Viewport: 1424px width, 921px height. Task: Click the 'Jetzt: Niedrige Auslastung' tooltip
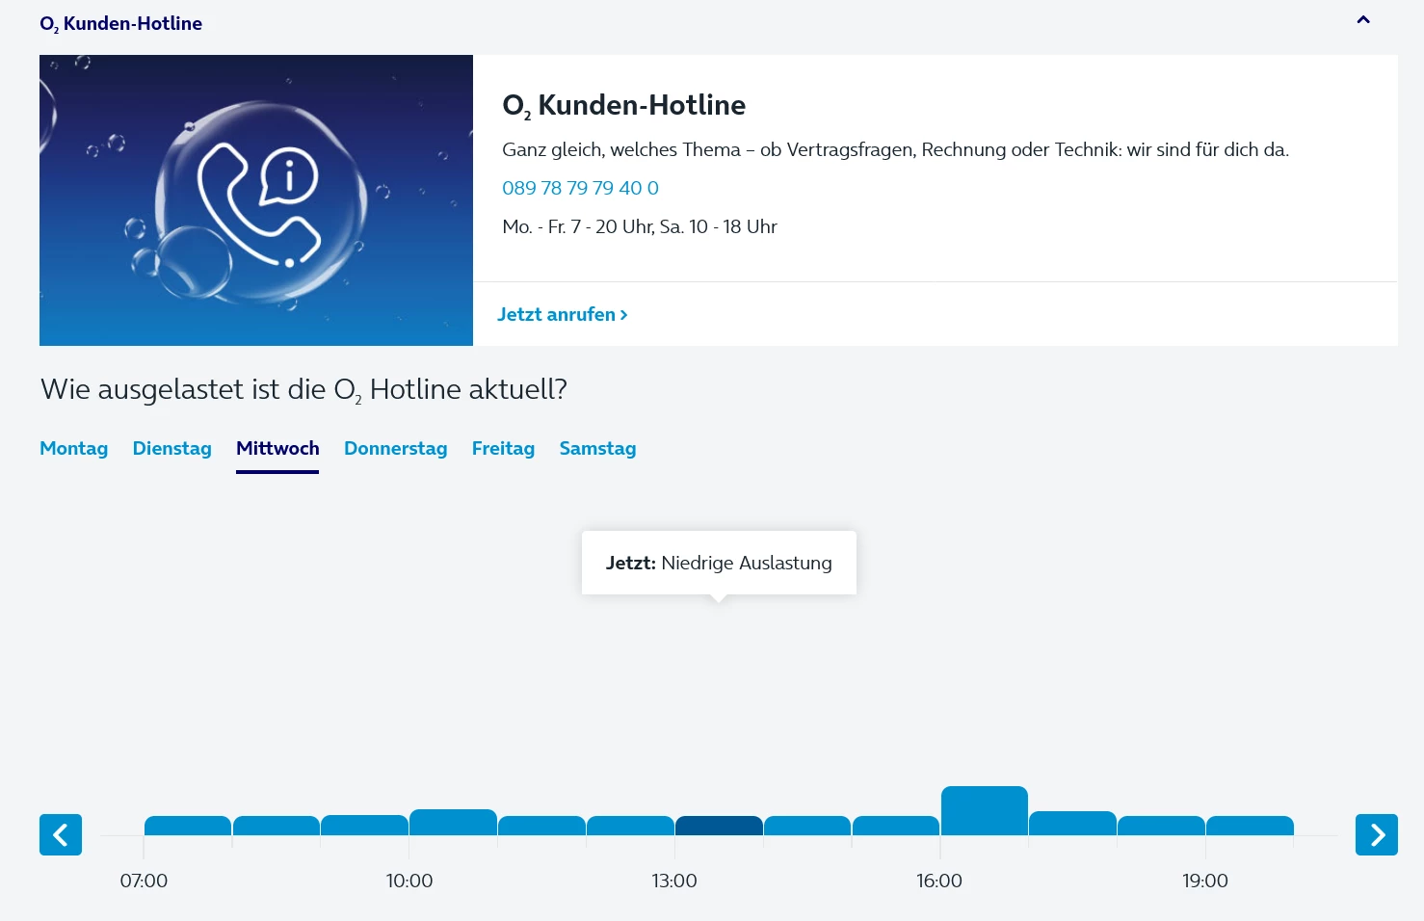(x=719, y=563)
